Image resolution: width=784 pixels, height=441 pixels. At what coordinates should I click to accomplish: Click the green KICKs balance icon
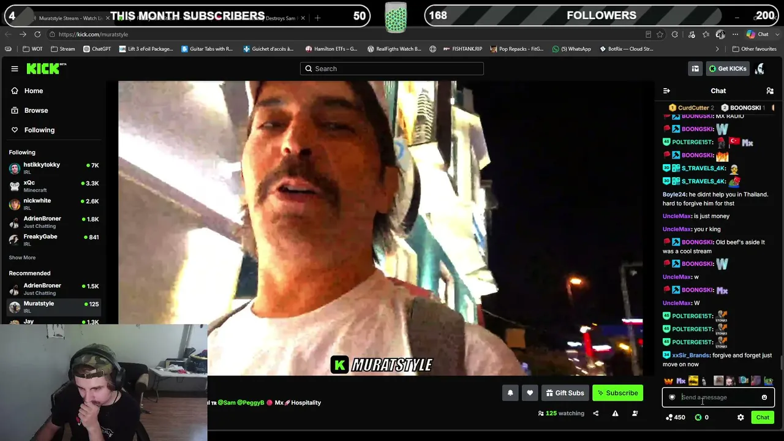(698, 417)
